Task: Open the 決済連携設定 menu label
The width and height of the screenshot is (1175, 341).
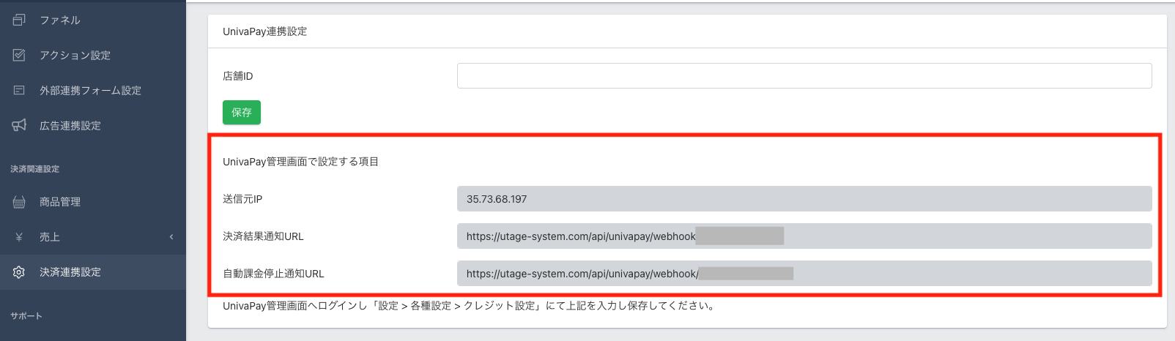Action: coord(70,272)
